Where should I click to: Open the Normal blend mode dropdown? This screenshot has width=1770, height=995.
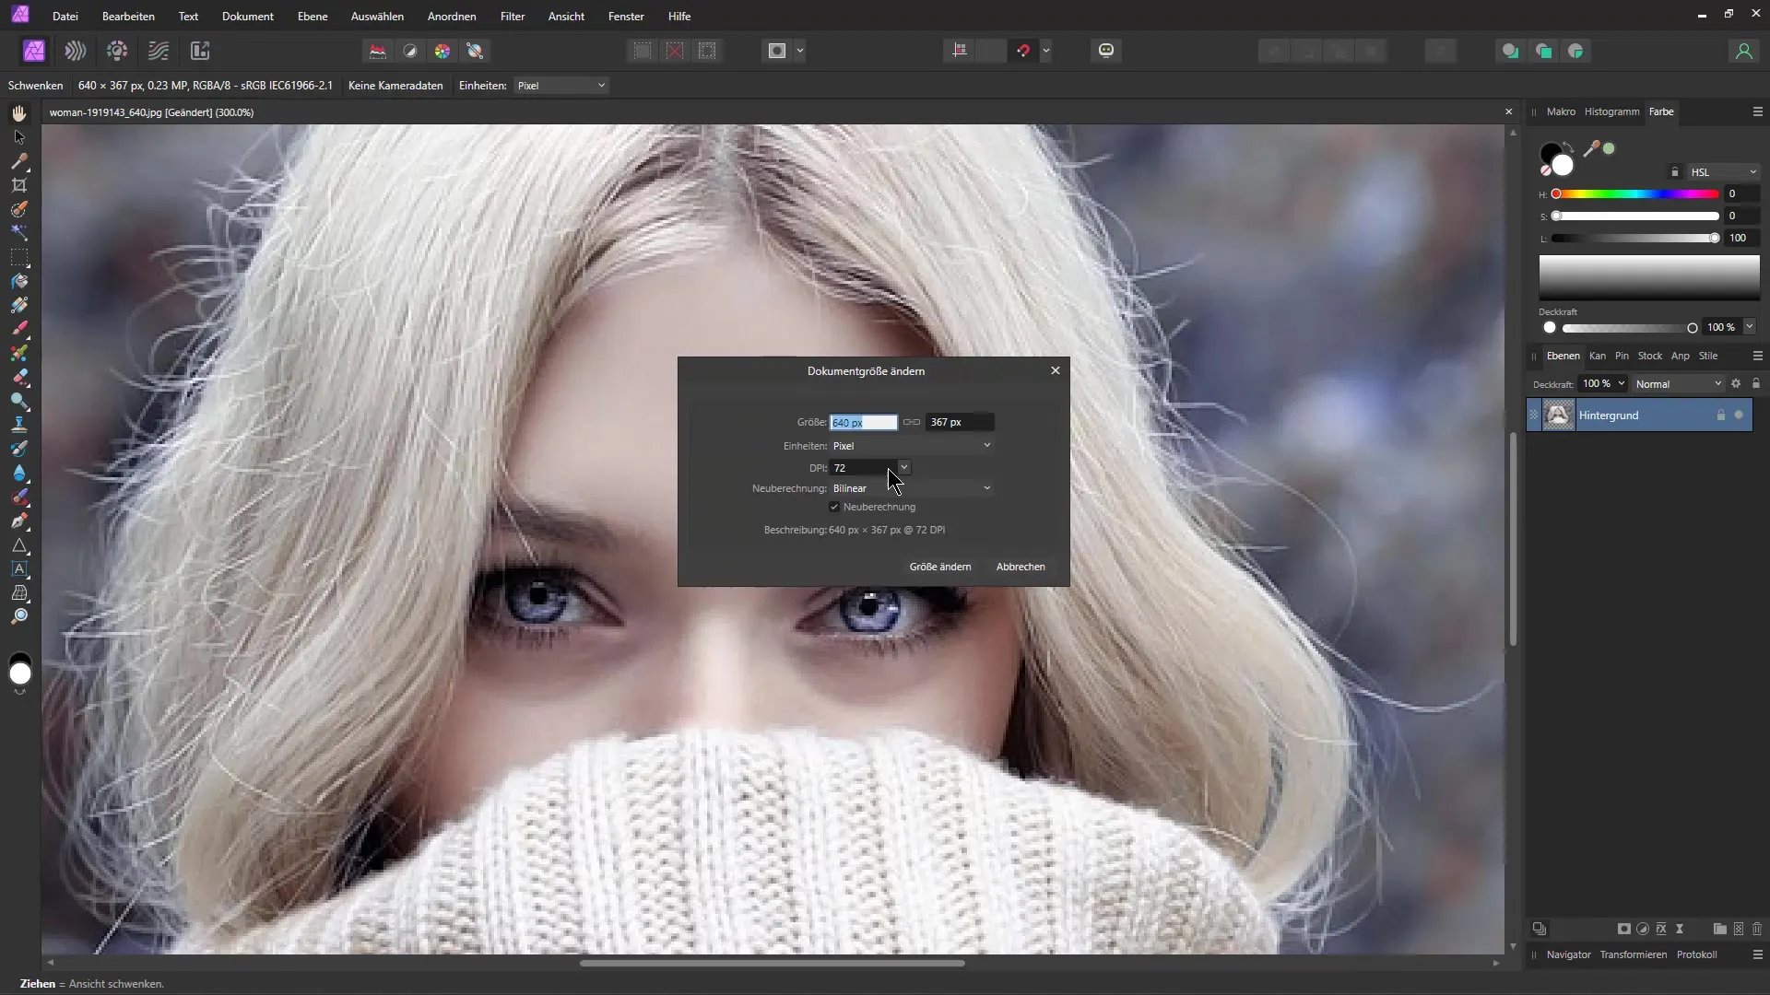1678,384
